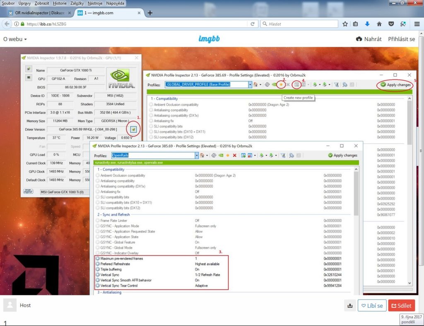Open the Soubor menu

8,3
